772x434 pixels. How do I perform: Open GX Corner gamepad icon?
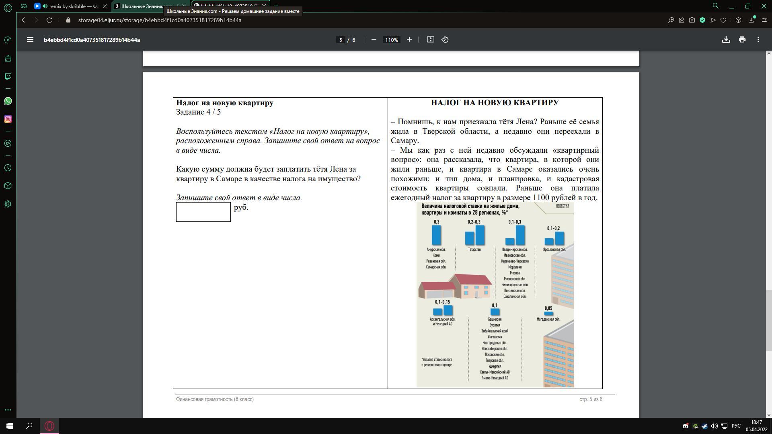[x=24, y=6]
